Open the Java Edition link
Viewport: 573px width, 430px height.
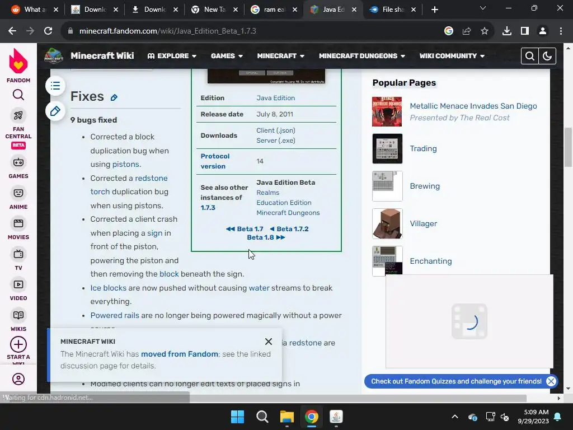coord(275,98)
